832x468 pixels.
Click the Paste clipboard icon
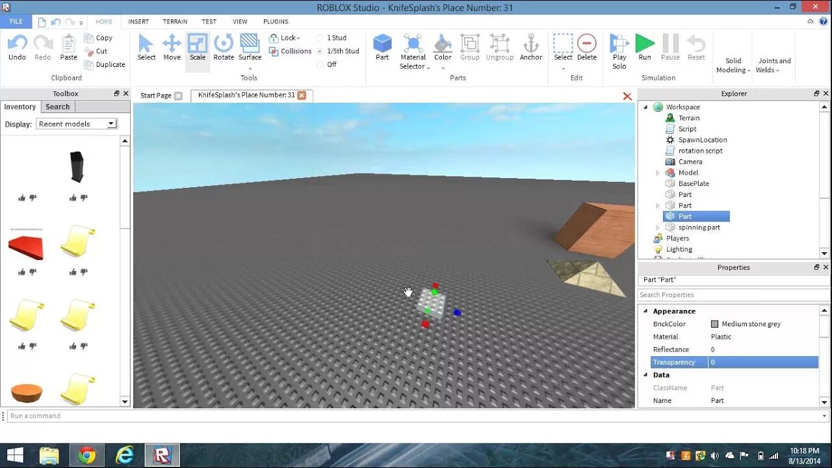click(x=69, y=44)
